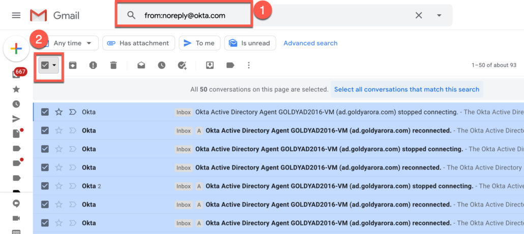The height and width of the screenshot is (234, 524).
Task: Toggle importance on reconnected row without A label
Action: click(73, 168)
